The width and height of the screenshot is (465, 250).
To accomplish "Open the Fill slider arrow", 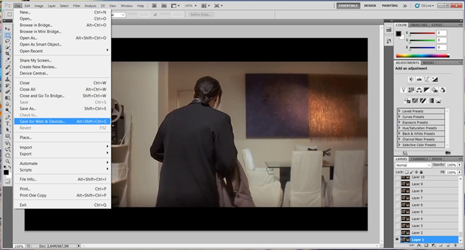I will [x=460, y=172].
